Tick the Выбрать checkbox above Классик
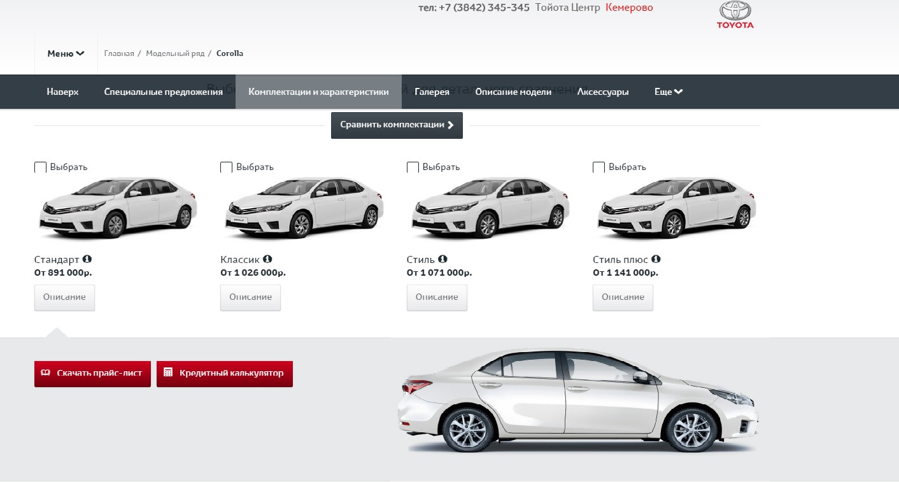This screenshot has height=482, width=899. click(226, 167)
